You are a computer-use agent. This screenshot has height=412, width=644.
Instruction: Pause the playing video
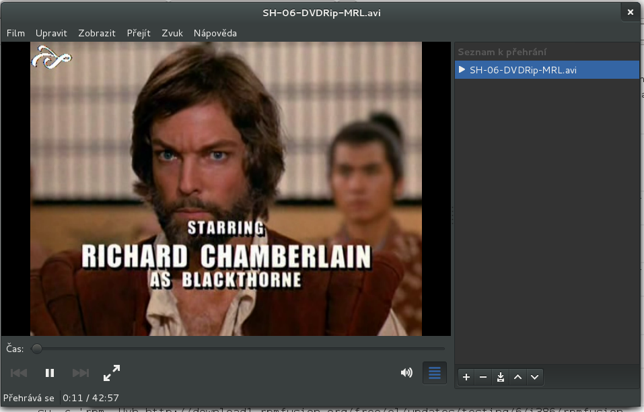[x=50, y=373]
